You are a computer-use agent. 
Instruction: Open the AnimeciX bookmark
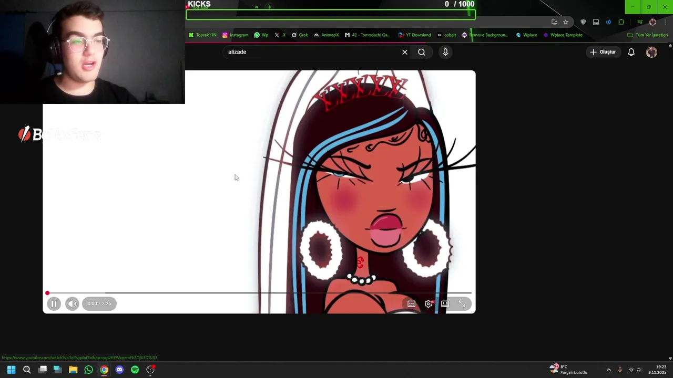326,35
